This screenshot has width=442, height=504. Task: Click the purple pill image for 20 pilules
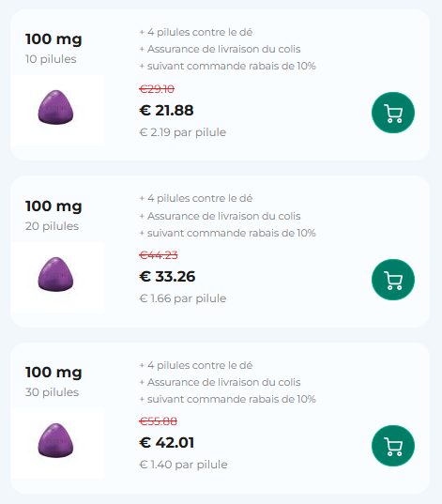[x=55, y=274]
